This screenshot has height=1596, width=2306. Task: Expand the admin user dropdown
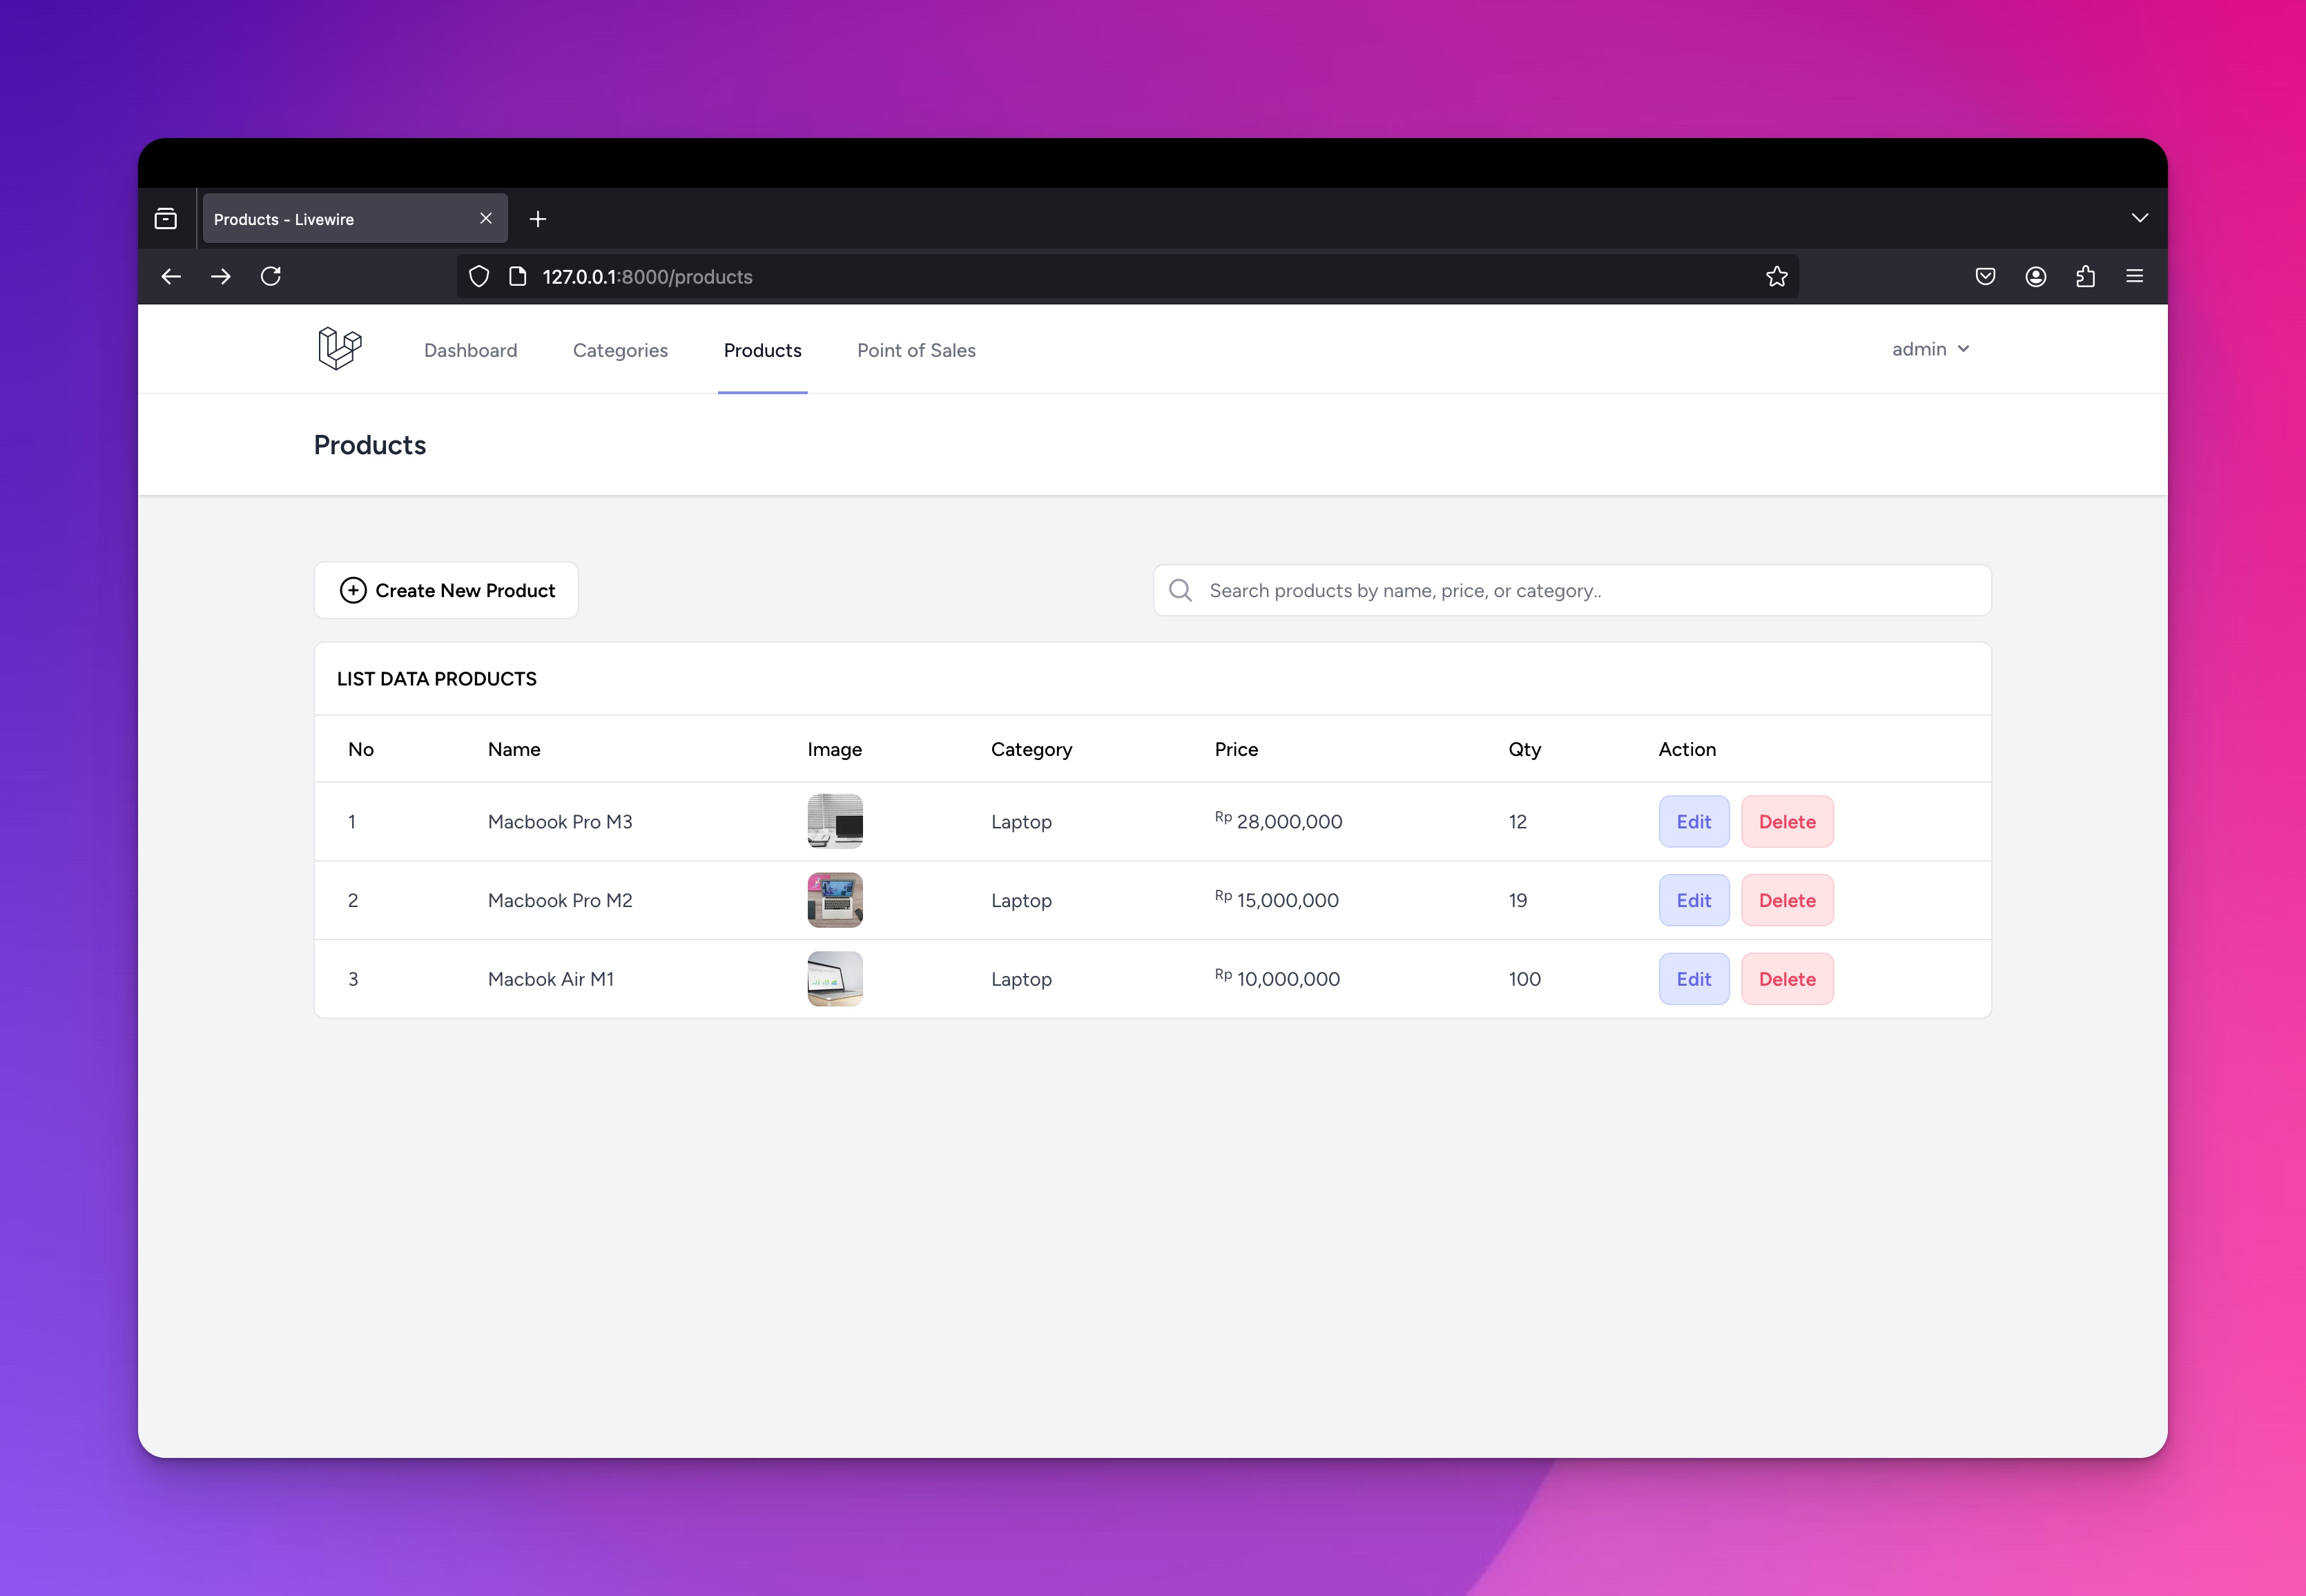[1930, 349]
